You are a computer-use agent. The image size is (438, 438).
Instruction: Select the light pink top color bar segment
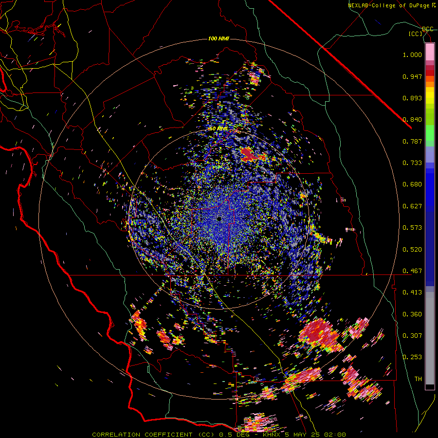click(430, 52)
